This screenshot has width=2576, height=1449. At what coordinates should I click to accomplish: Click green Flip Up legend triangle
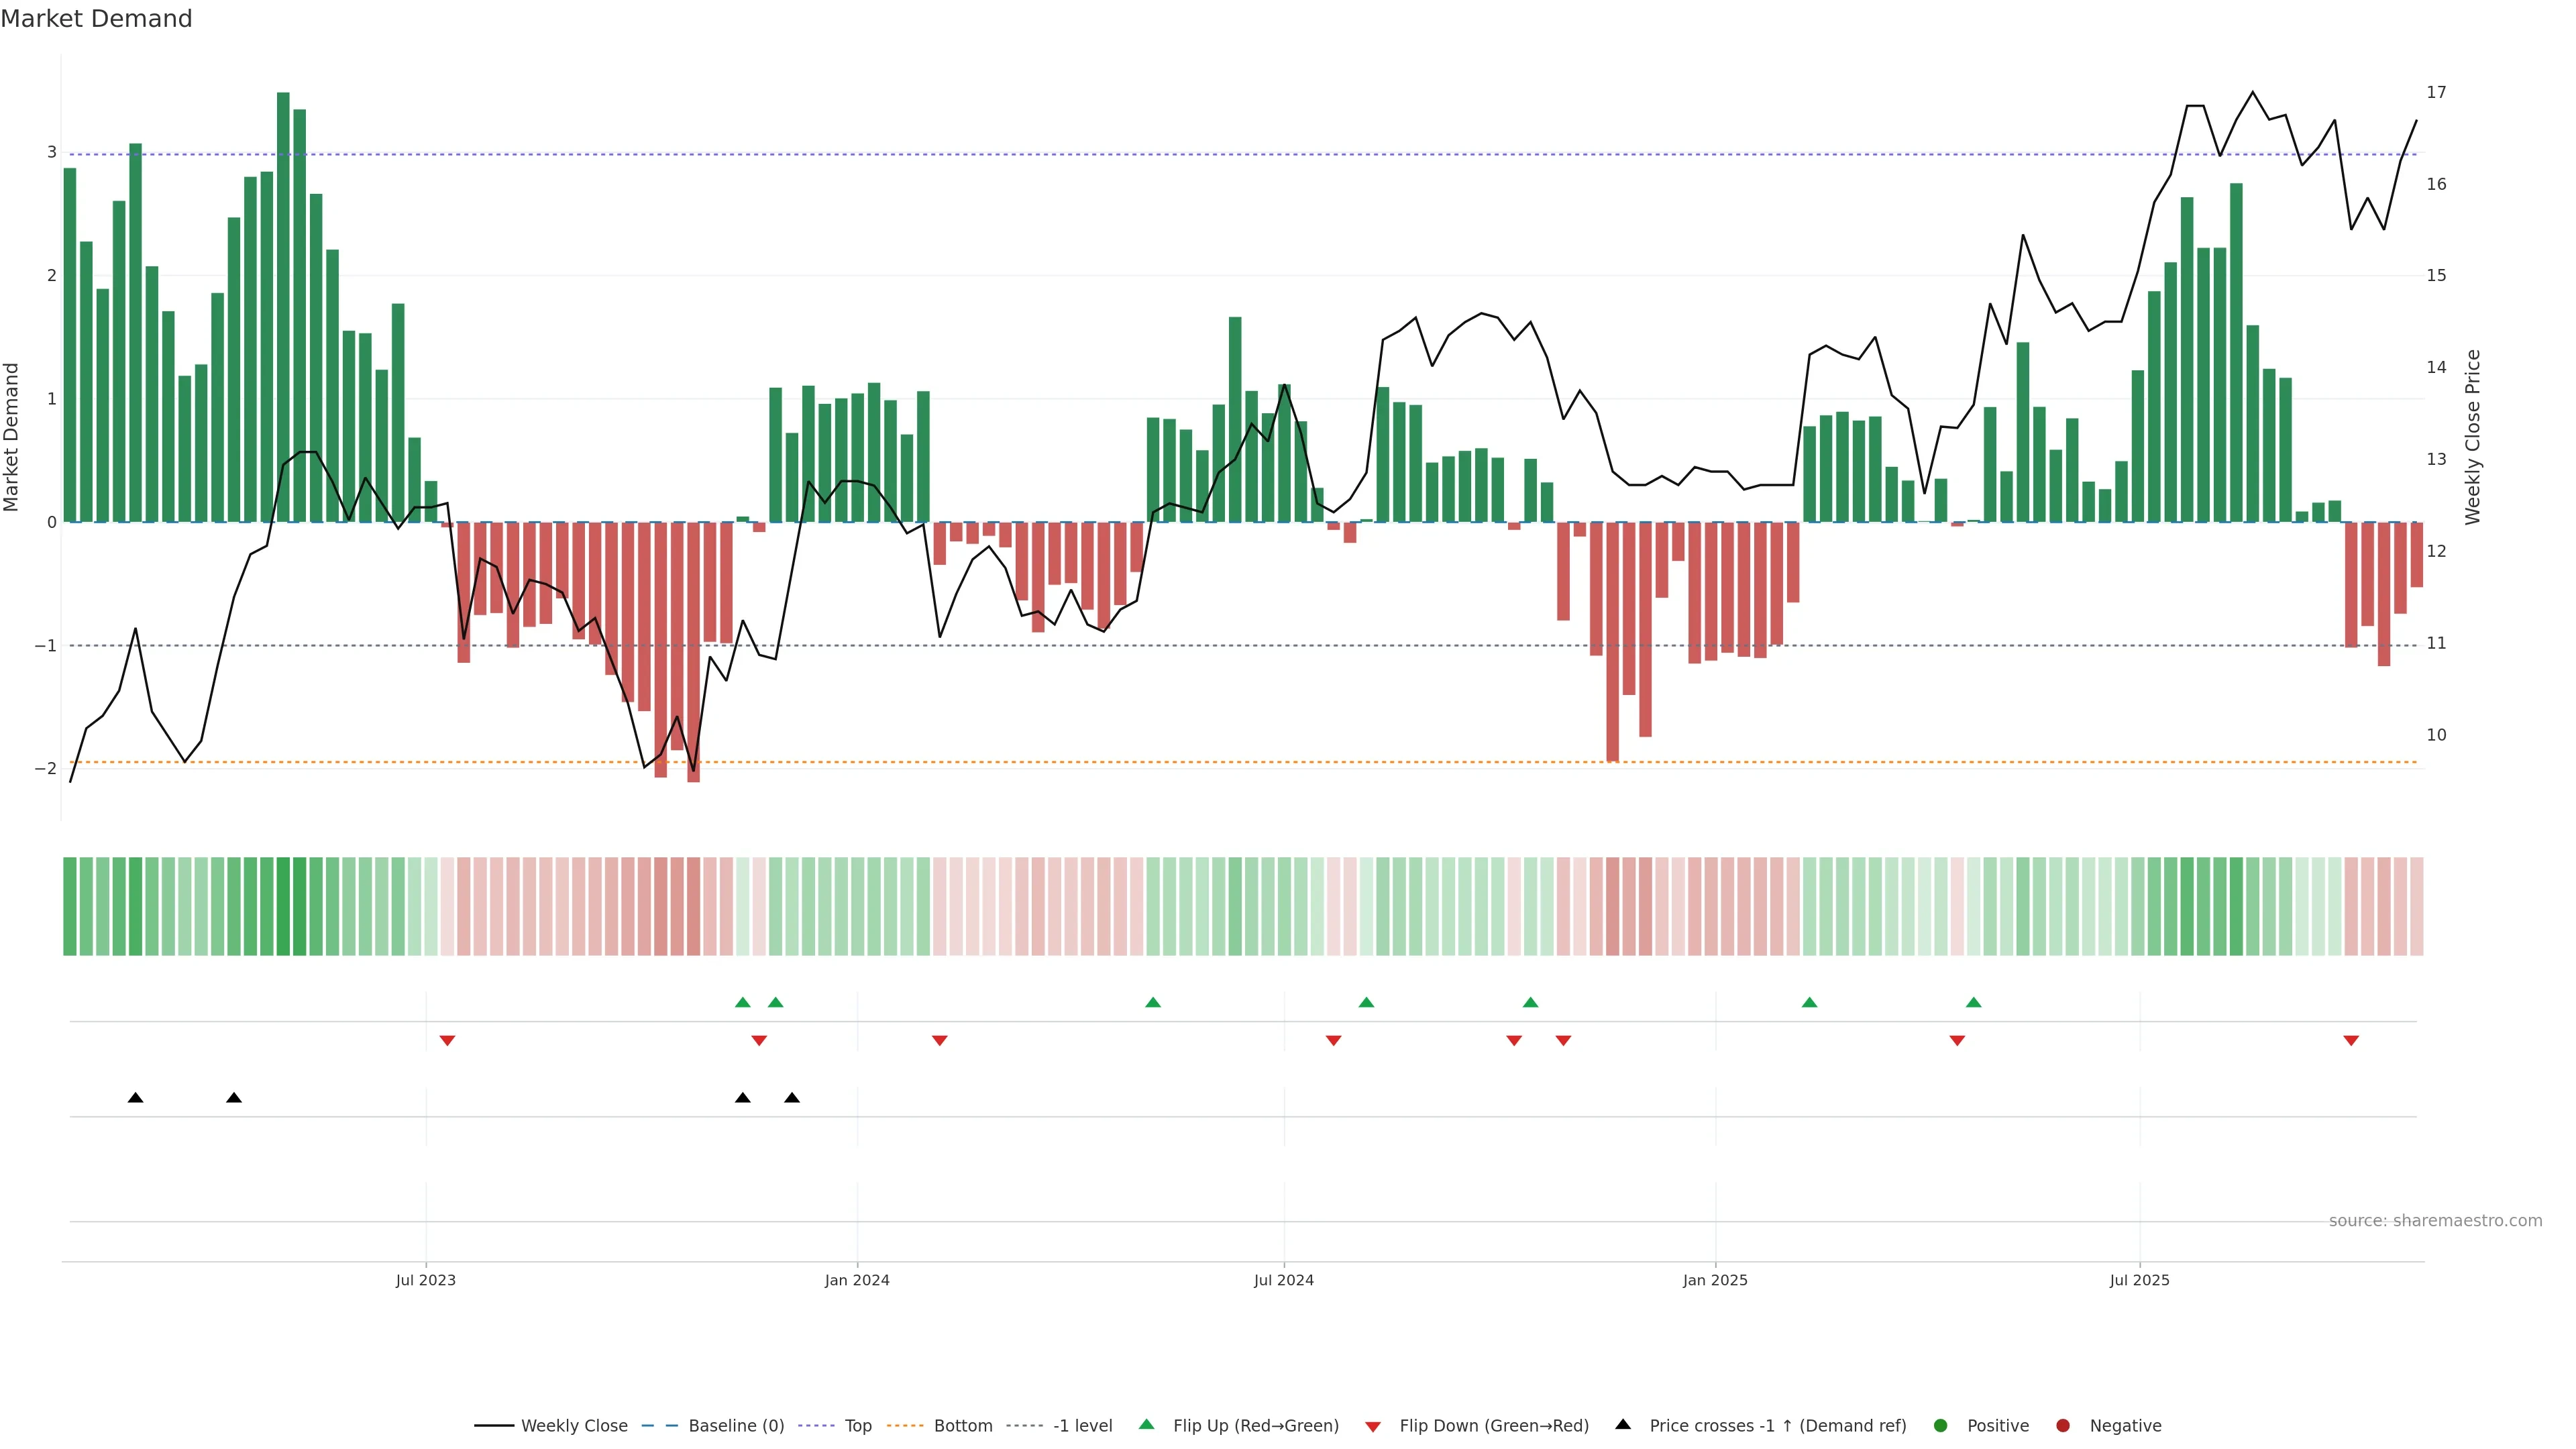point(1147,1425)
